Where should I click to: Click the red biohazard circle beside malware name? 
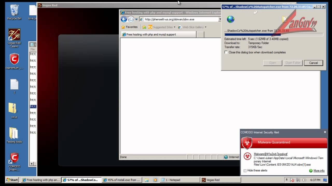[x=247, y=156]
